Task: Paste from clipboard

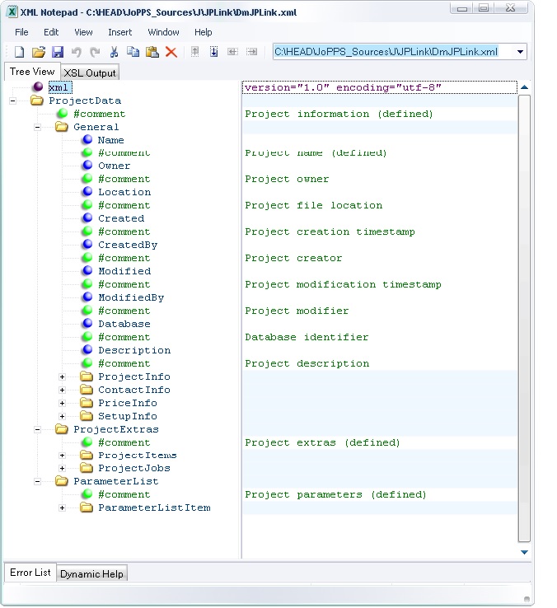Action: coord(152,52)
